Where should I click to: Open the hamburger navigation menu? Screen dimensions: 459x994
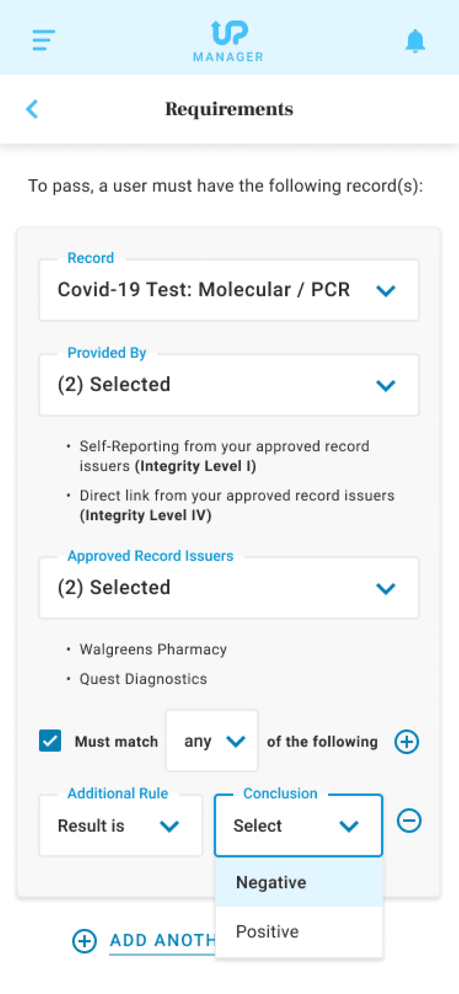(44, 40)
